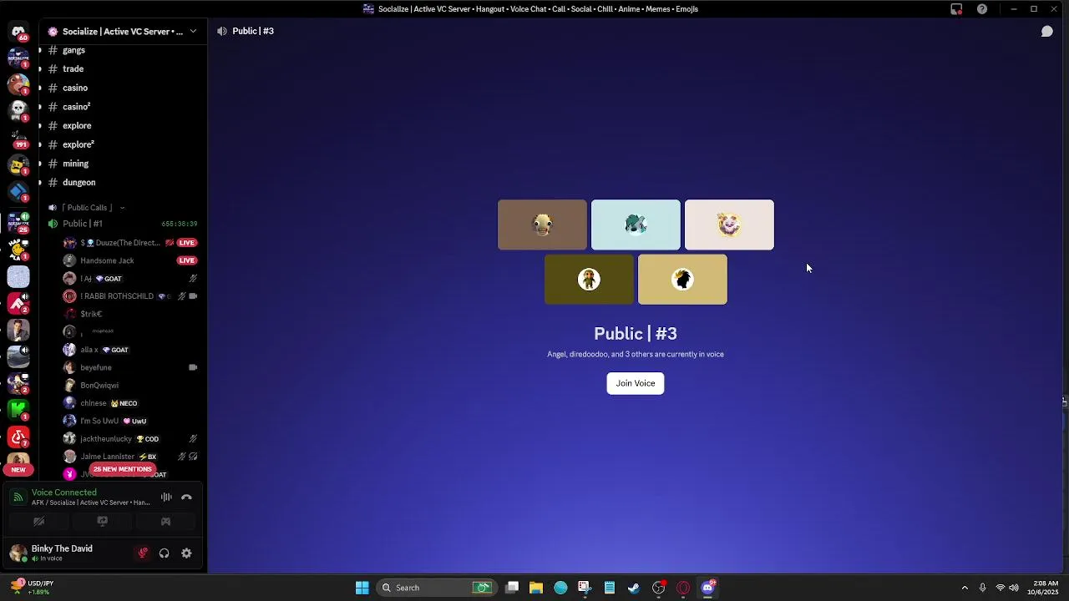Turn on camera in the voice panel
Screen dimensions: 1069x601
38,522
